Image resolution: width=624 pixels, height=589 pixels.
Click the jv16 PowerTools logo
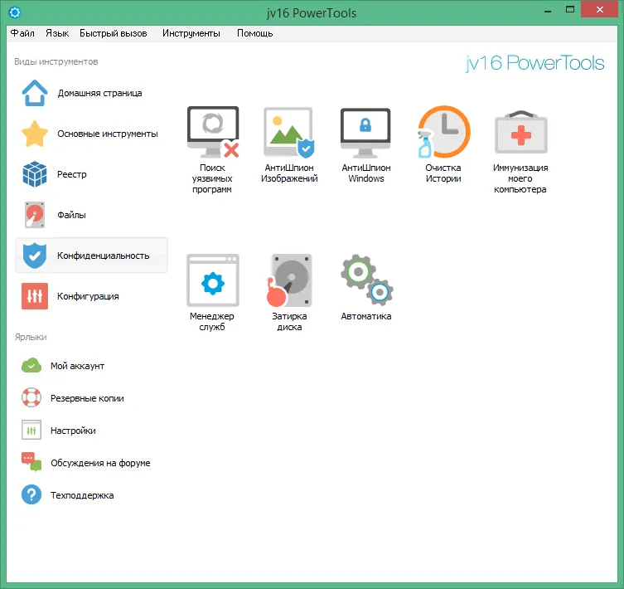pos(535,63)
